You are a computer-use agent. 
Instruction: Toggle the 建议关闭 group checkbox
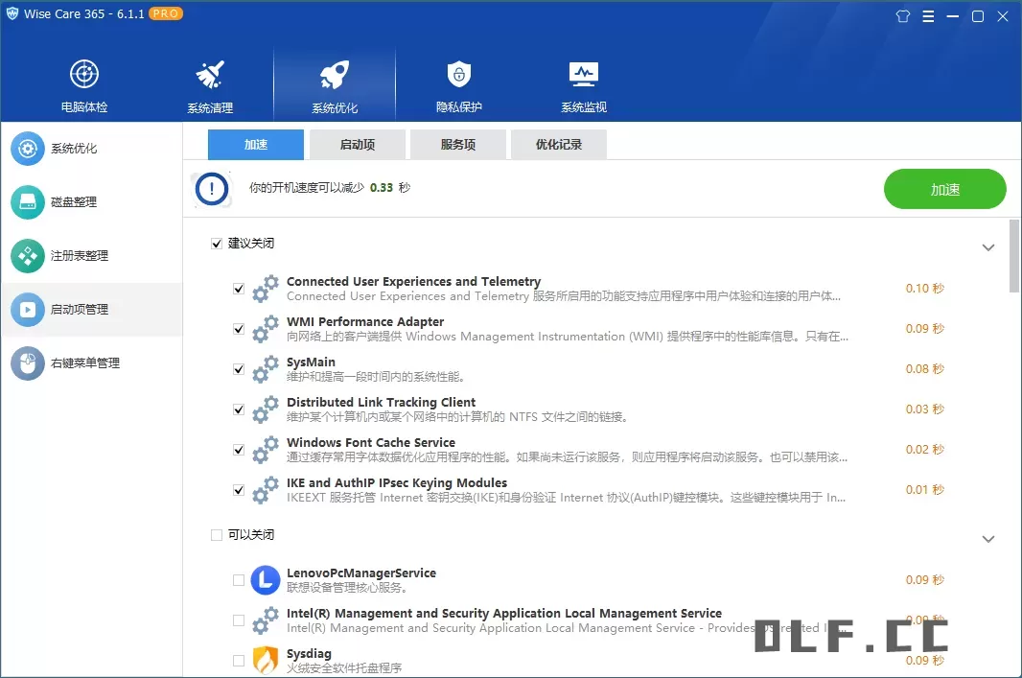[x=217, y=244]
